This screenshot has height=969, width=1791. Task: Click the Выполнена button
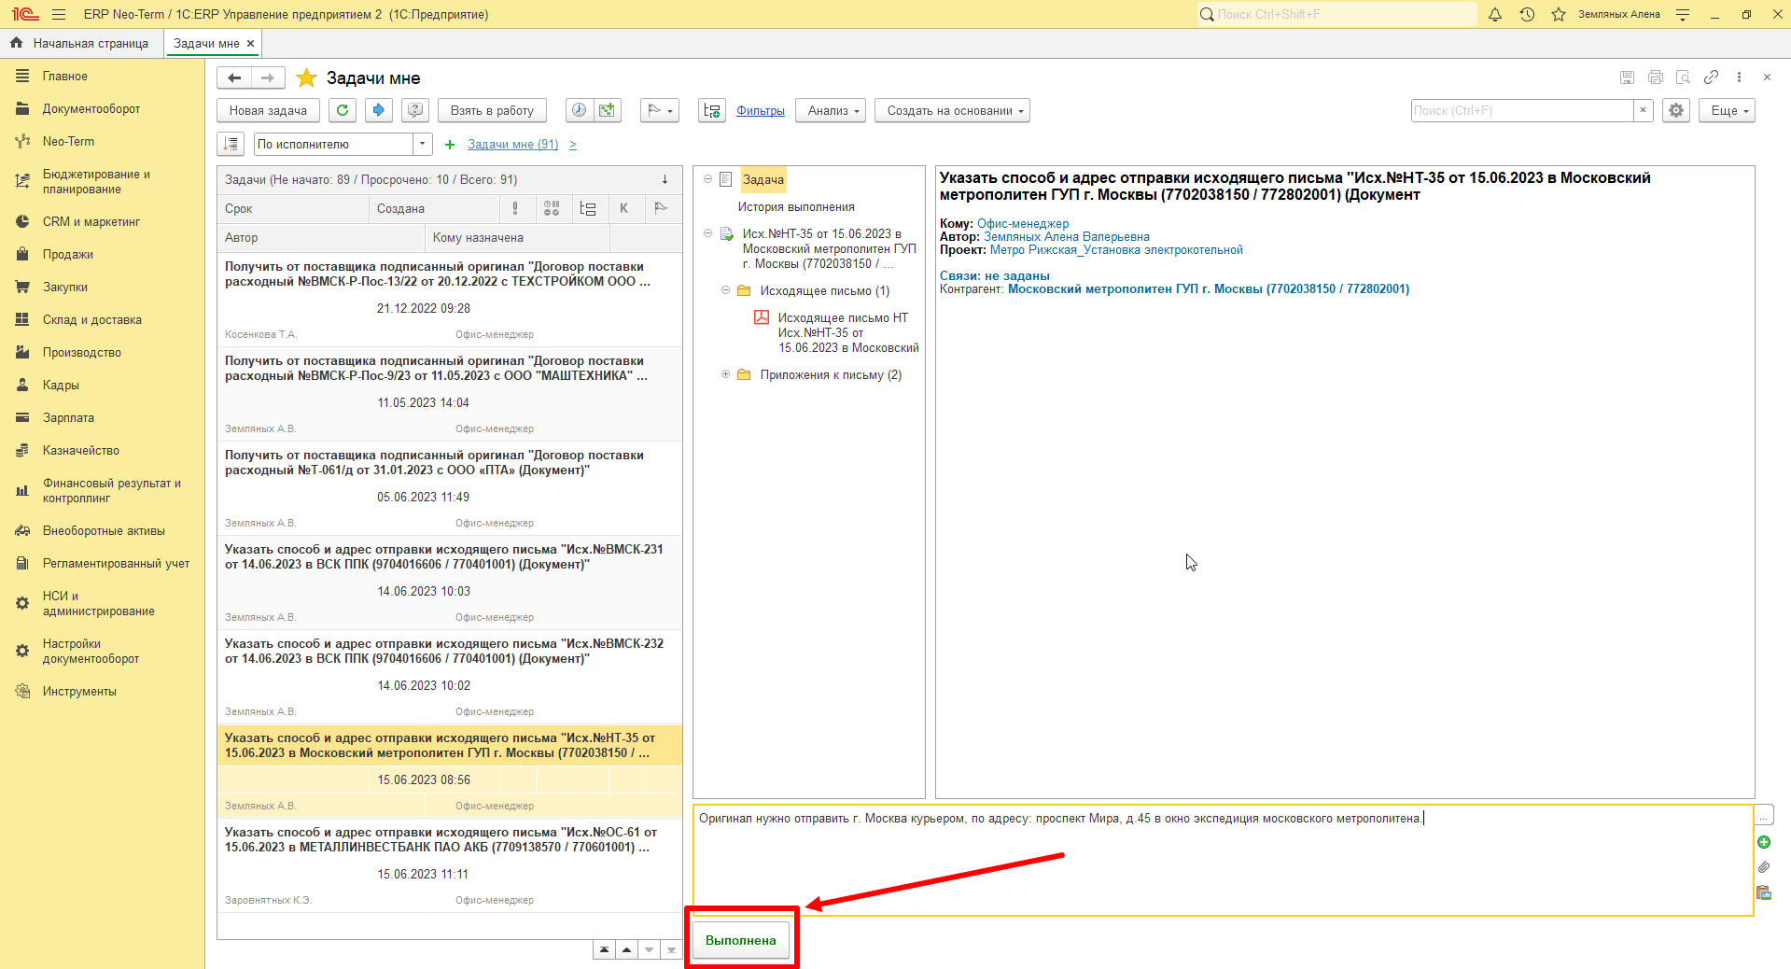click(741, 940)
